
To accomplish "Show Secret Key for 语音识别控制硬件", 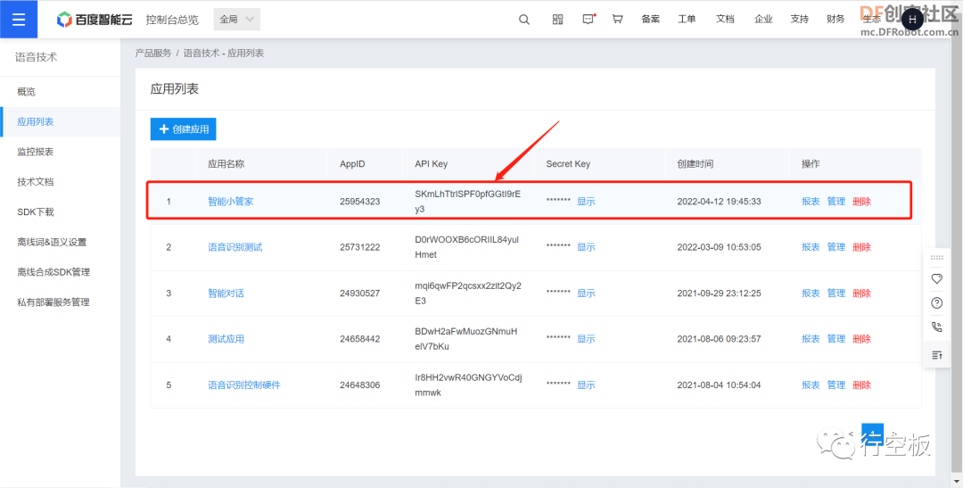I will click(586, 385).
